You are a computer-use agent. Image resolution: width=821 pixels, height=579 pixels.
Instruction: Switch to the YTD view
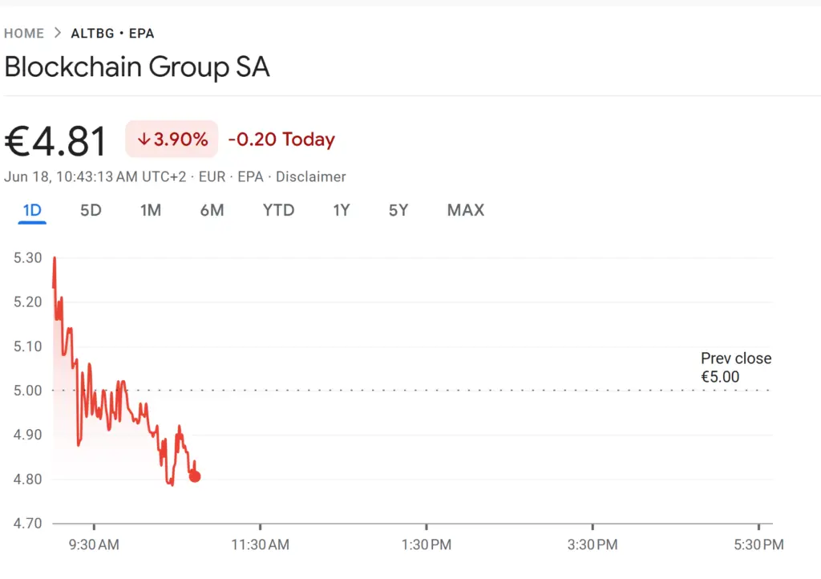pyautogui.click(x=278, y=210)
